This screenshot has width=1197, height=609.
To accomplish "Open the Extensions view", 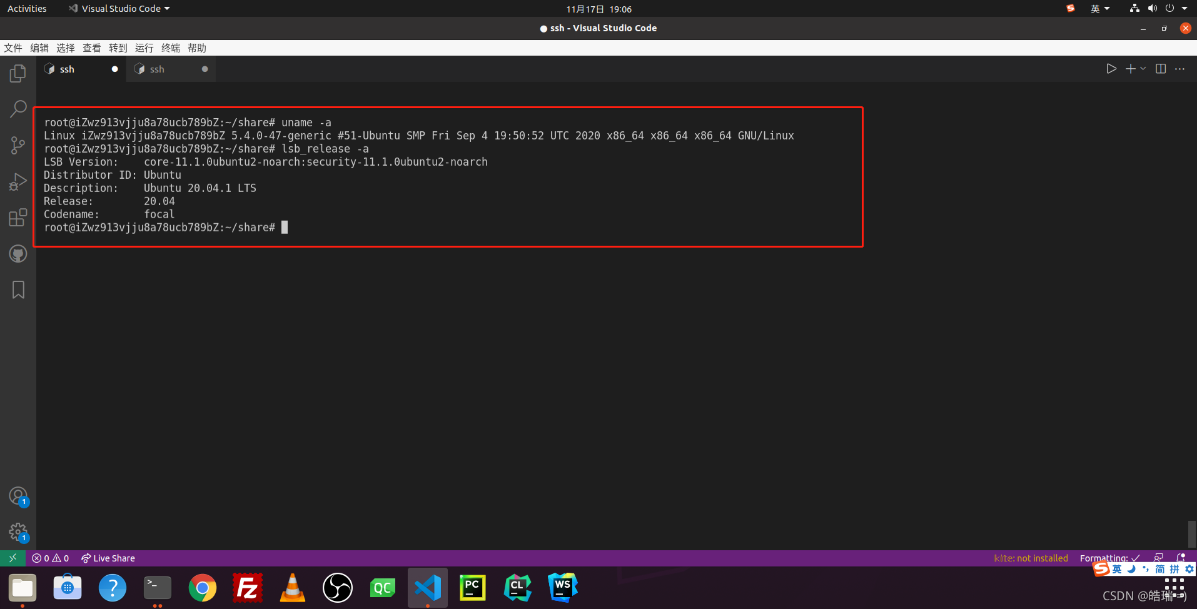I will click(18, 218).
